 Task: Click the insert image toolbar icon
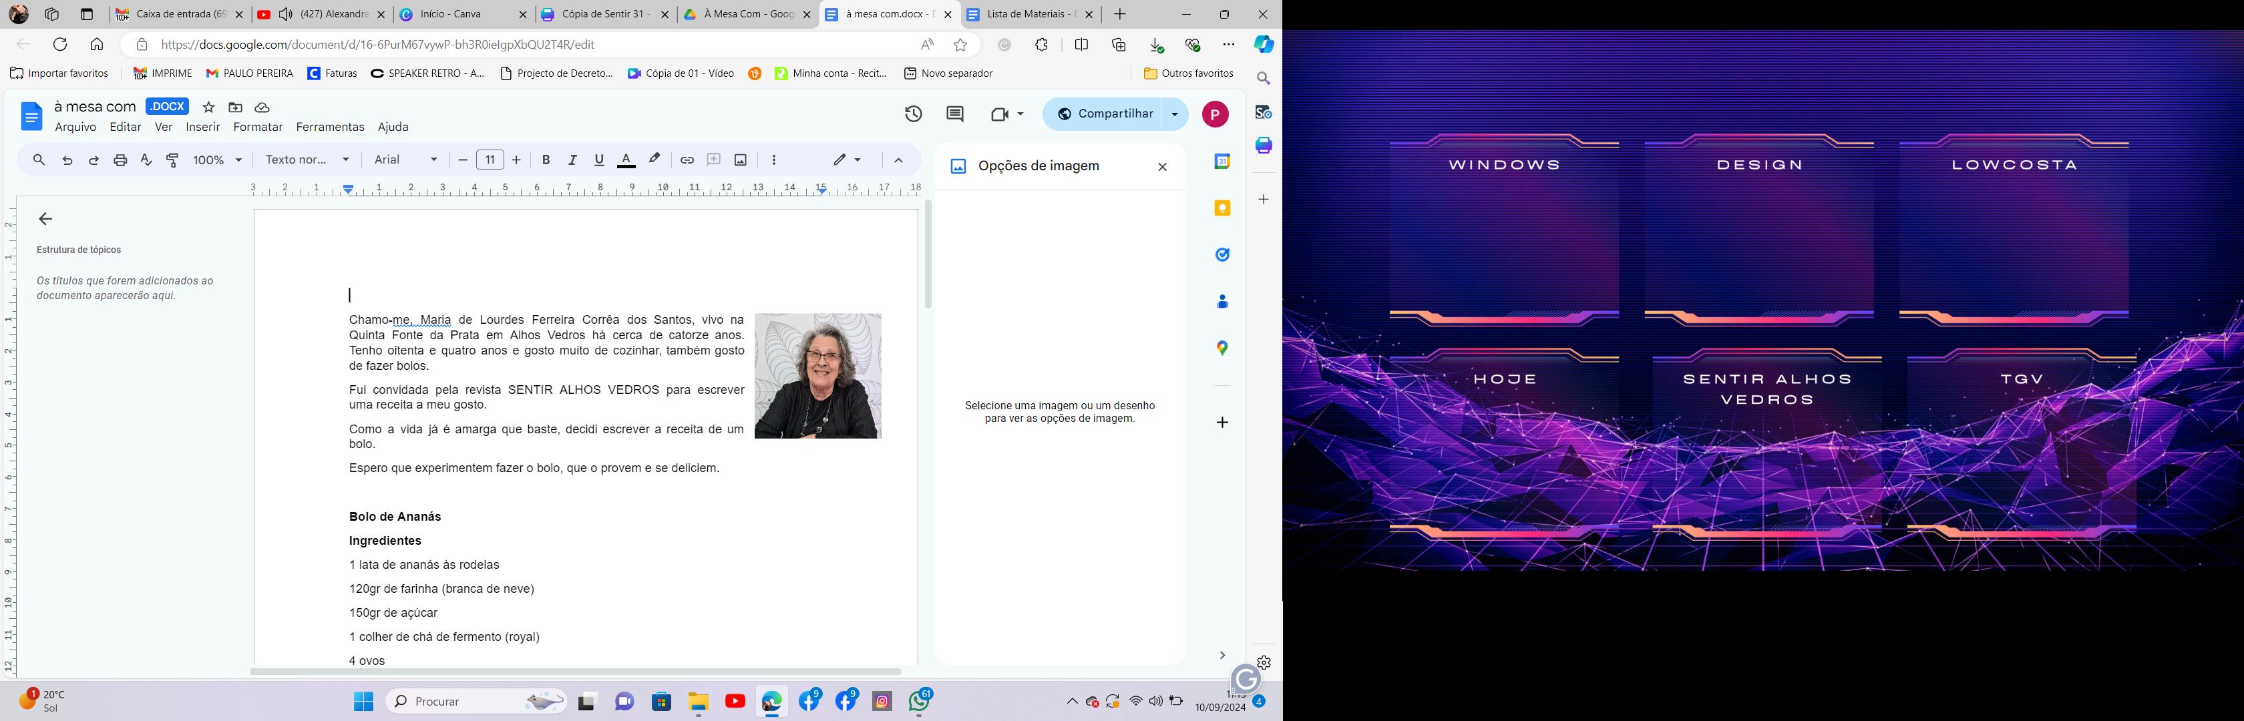741,160
